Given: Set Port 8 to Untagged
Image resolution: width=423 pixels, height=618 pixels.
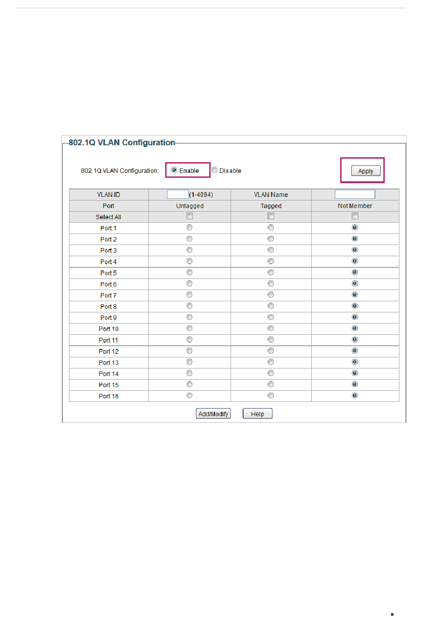Looking at the screenshot, I should click(189, 306).
